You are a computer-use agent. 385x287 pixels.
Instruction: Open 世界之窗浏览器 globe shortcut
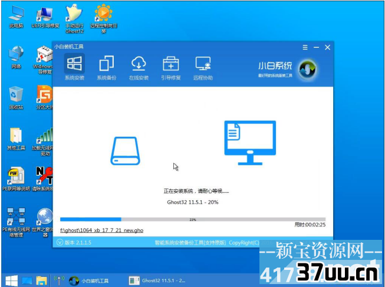pos(43,222)
